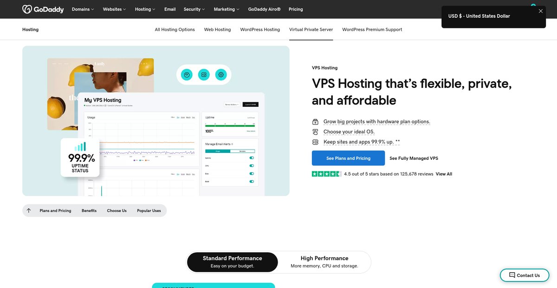Open the Contact Us chat button

click(524, 275)
